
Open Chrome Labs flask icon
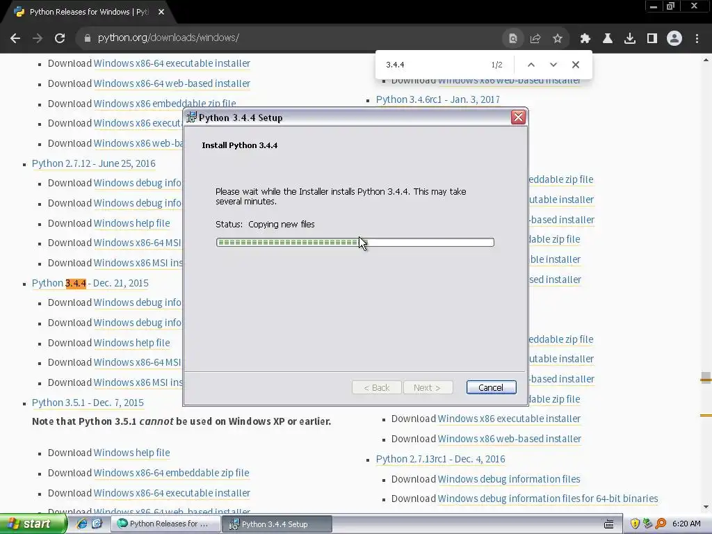pyautogui.click(x=608, y=39)
